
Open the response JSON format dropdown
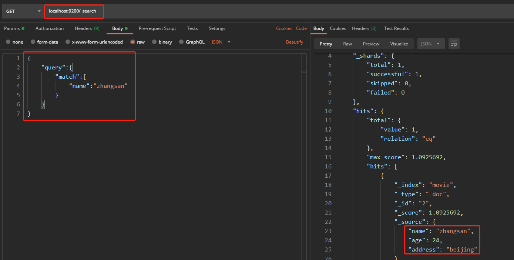click(x=431, y=44)
